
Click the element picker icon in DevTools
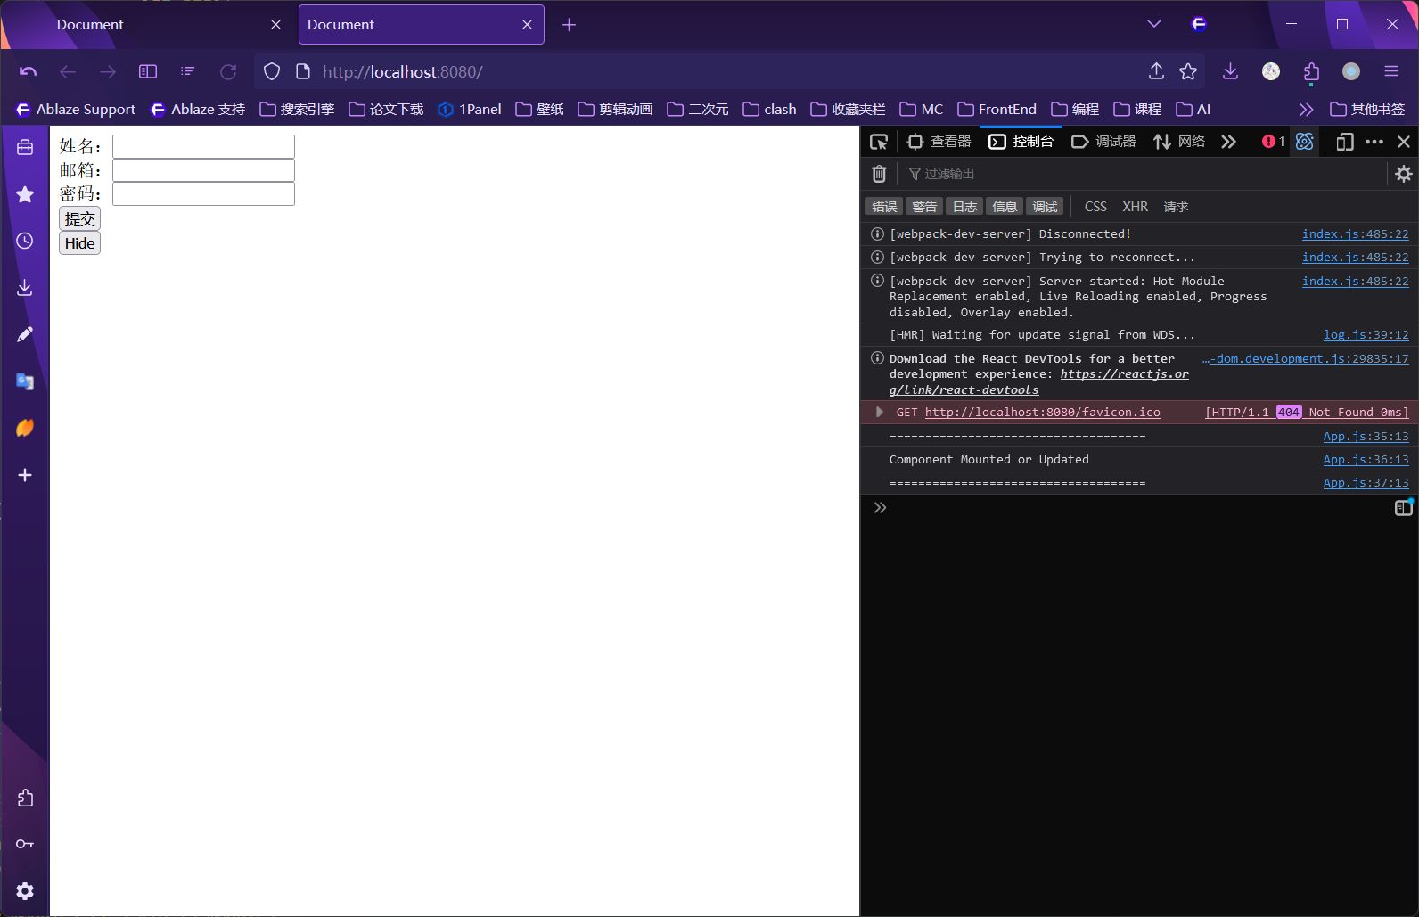[x=879, y=142]
